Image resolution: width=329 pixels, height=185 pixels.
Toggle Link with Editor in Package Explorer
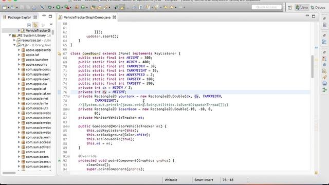[x=35, y=25]
